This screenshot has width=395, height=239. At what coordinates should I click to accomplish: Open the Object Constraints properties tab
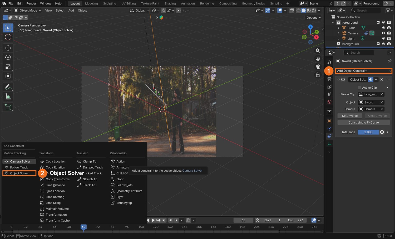point(329,136)
